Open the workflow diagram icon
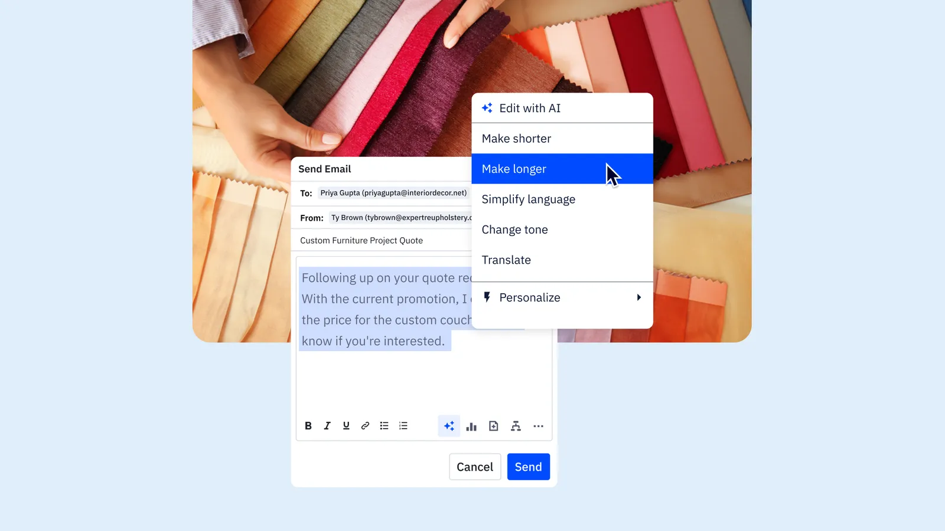Image resolution: width=945 pixels, height=531 pixels. coord(516,425)
